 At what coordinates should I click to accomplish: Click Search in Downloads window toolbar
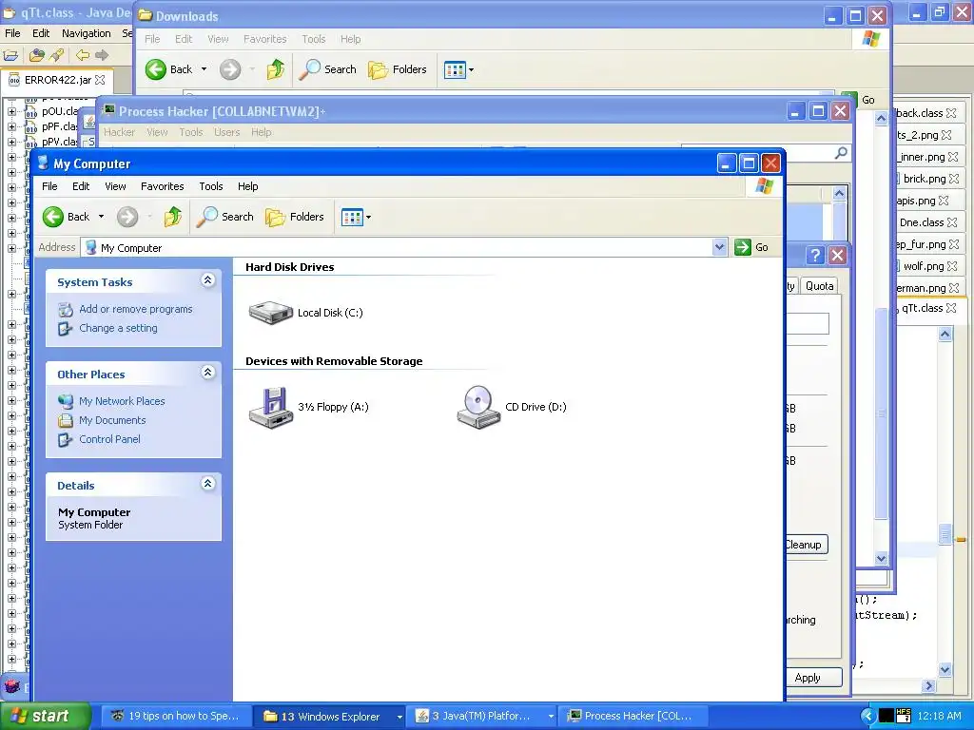[328, 69]
